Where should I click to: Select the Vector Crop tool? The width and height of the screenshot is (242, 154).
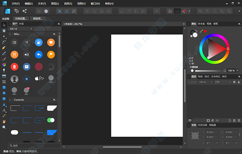tap(4, 82)
